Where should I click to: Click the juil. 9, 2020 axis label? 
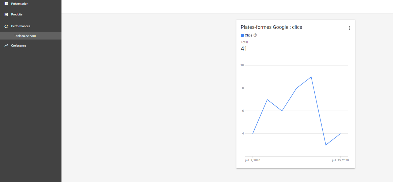(253, 160)
